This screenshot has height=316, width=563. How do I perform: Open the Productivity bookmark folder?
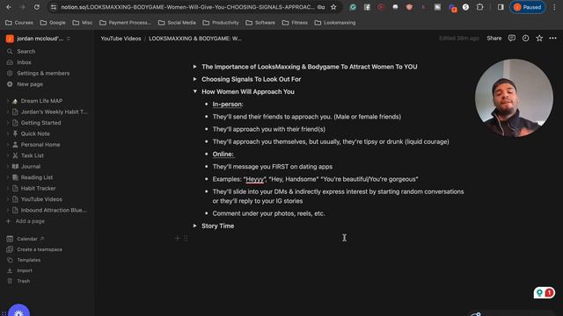coord(221,23)
